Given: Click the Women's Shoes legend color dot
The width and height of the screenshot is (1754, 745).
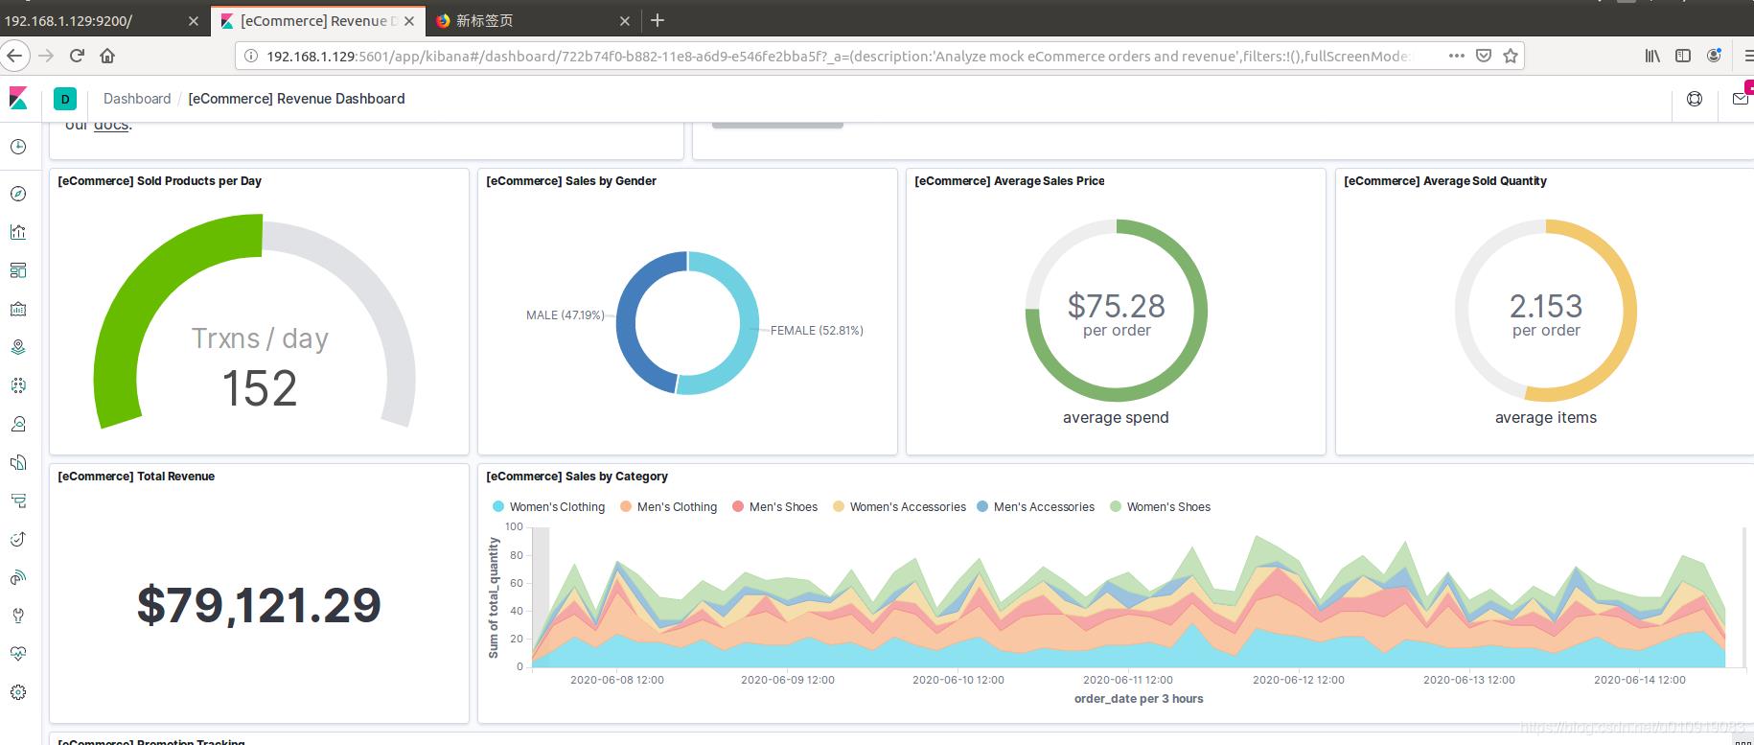Looking at the screenshot, I should point(1116,506).
